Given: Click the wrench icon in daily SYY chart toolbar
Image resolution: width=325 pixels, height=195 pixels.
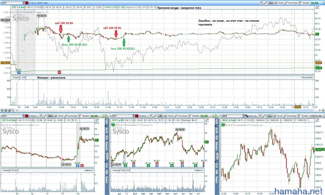Looking at the screenshot, I should (x=154, y=116).
